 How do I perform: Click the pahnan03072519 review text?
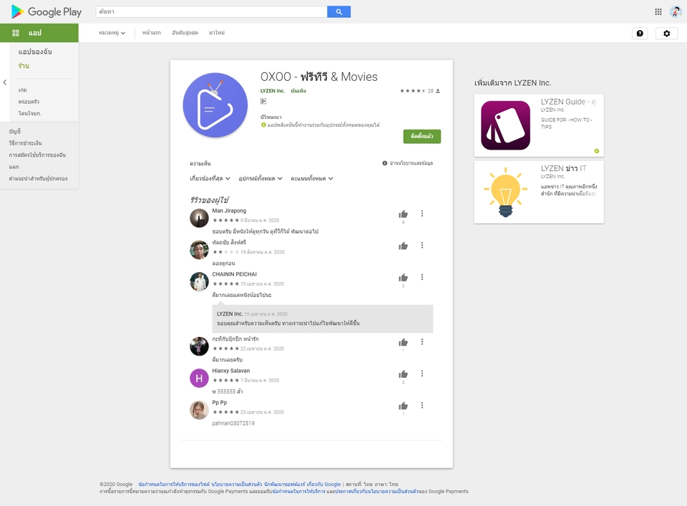233,423
